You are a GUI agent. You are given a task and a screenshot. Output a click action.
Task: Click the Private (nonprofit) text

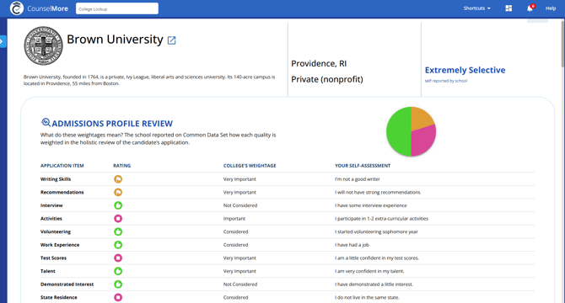(x=327, y=79)
